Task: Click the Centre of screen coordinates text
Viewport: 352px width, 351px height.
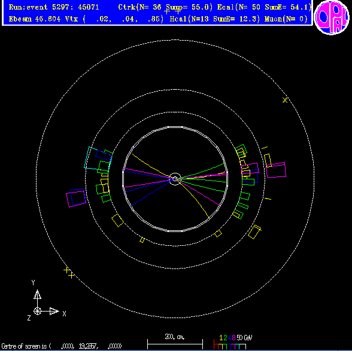Action: [61, 346]
